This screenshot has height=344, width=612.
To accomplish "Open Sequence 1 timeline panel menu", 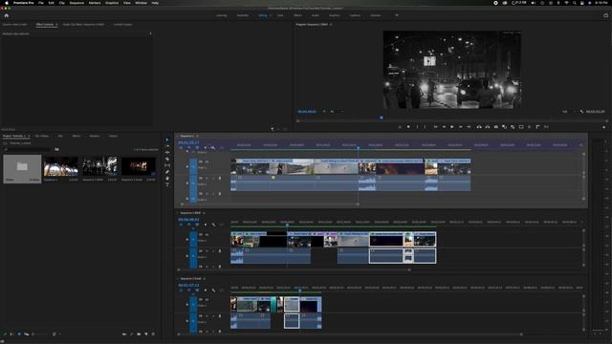I will click(197, 136).
